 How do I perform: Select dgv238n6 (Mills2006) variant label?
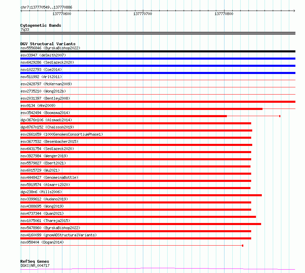point(41,192)
